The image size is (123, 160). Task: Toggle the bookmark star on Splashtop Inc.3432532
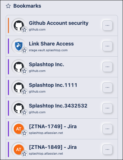coord(24,113)
